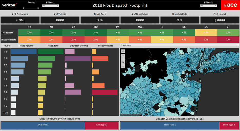Viewport: 240px width, 131px height.
Task: Select the T1 Ticket Rate green bar
Action: (x=51, y=52)
